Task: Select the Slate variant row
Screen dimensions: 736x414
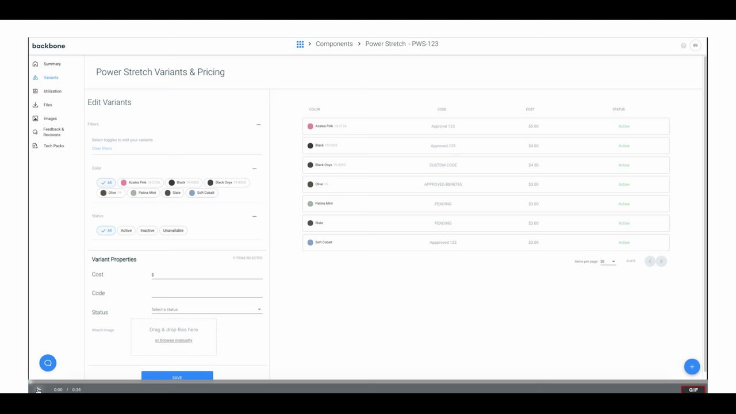Action: click(x=486, y=223)
